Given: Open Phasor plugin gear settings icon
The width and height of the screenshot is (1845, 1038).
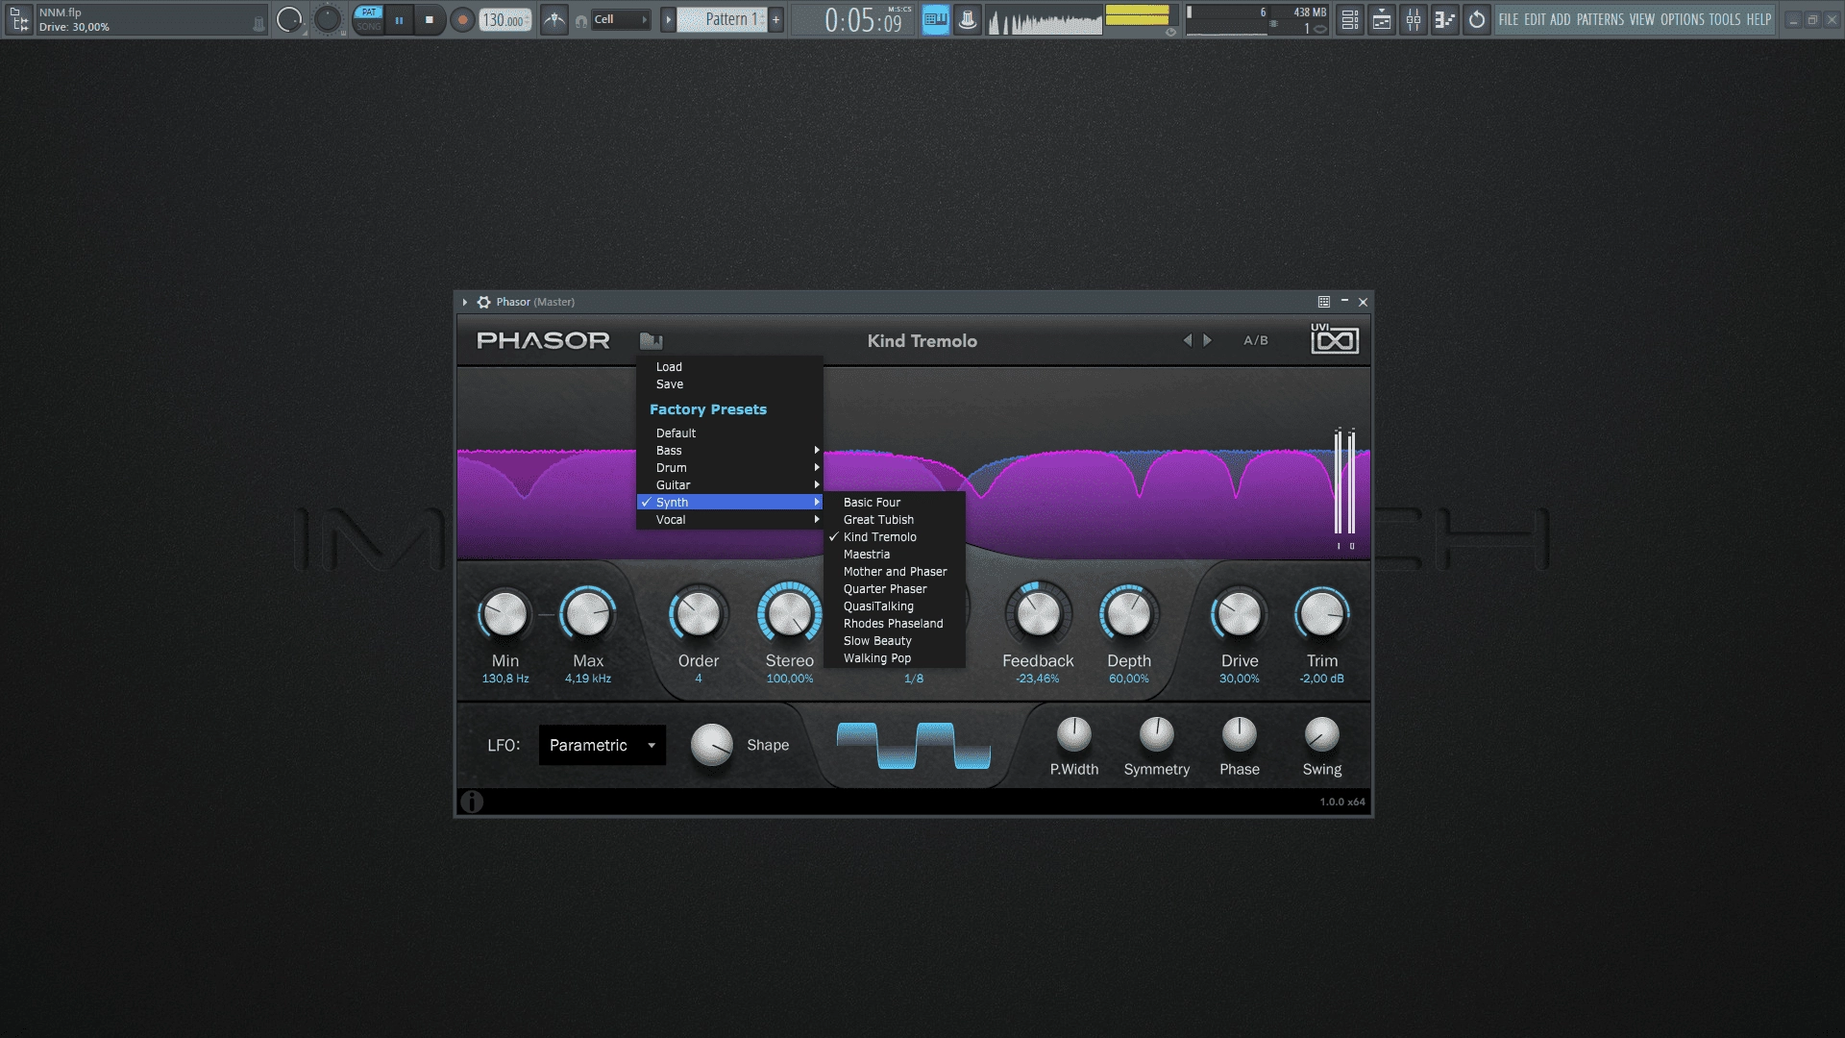Looking at the screenshot, I should pyautogui.click(x=483, y=302).
